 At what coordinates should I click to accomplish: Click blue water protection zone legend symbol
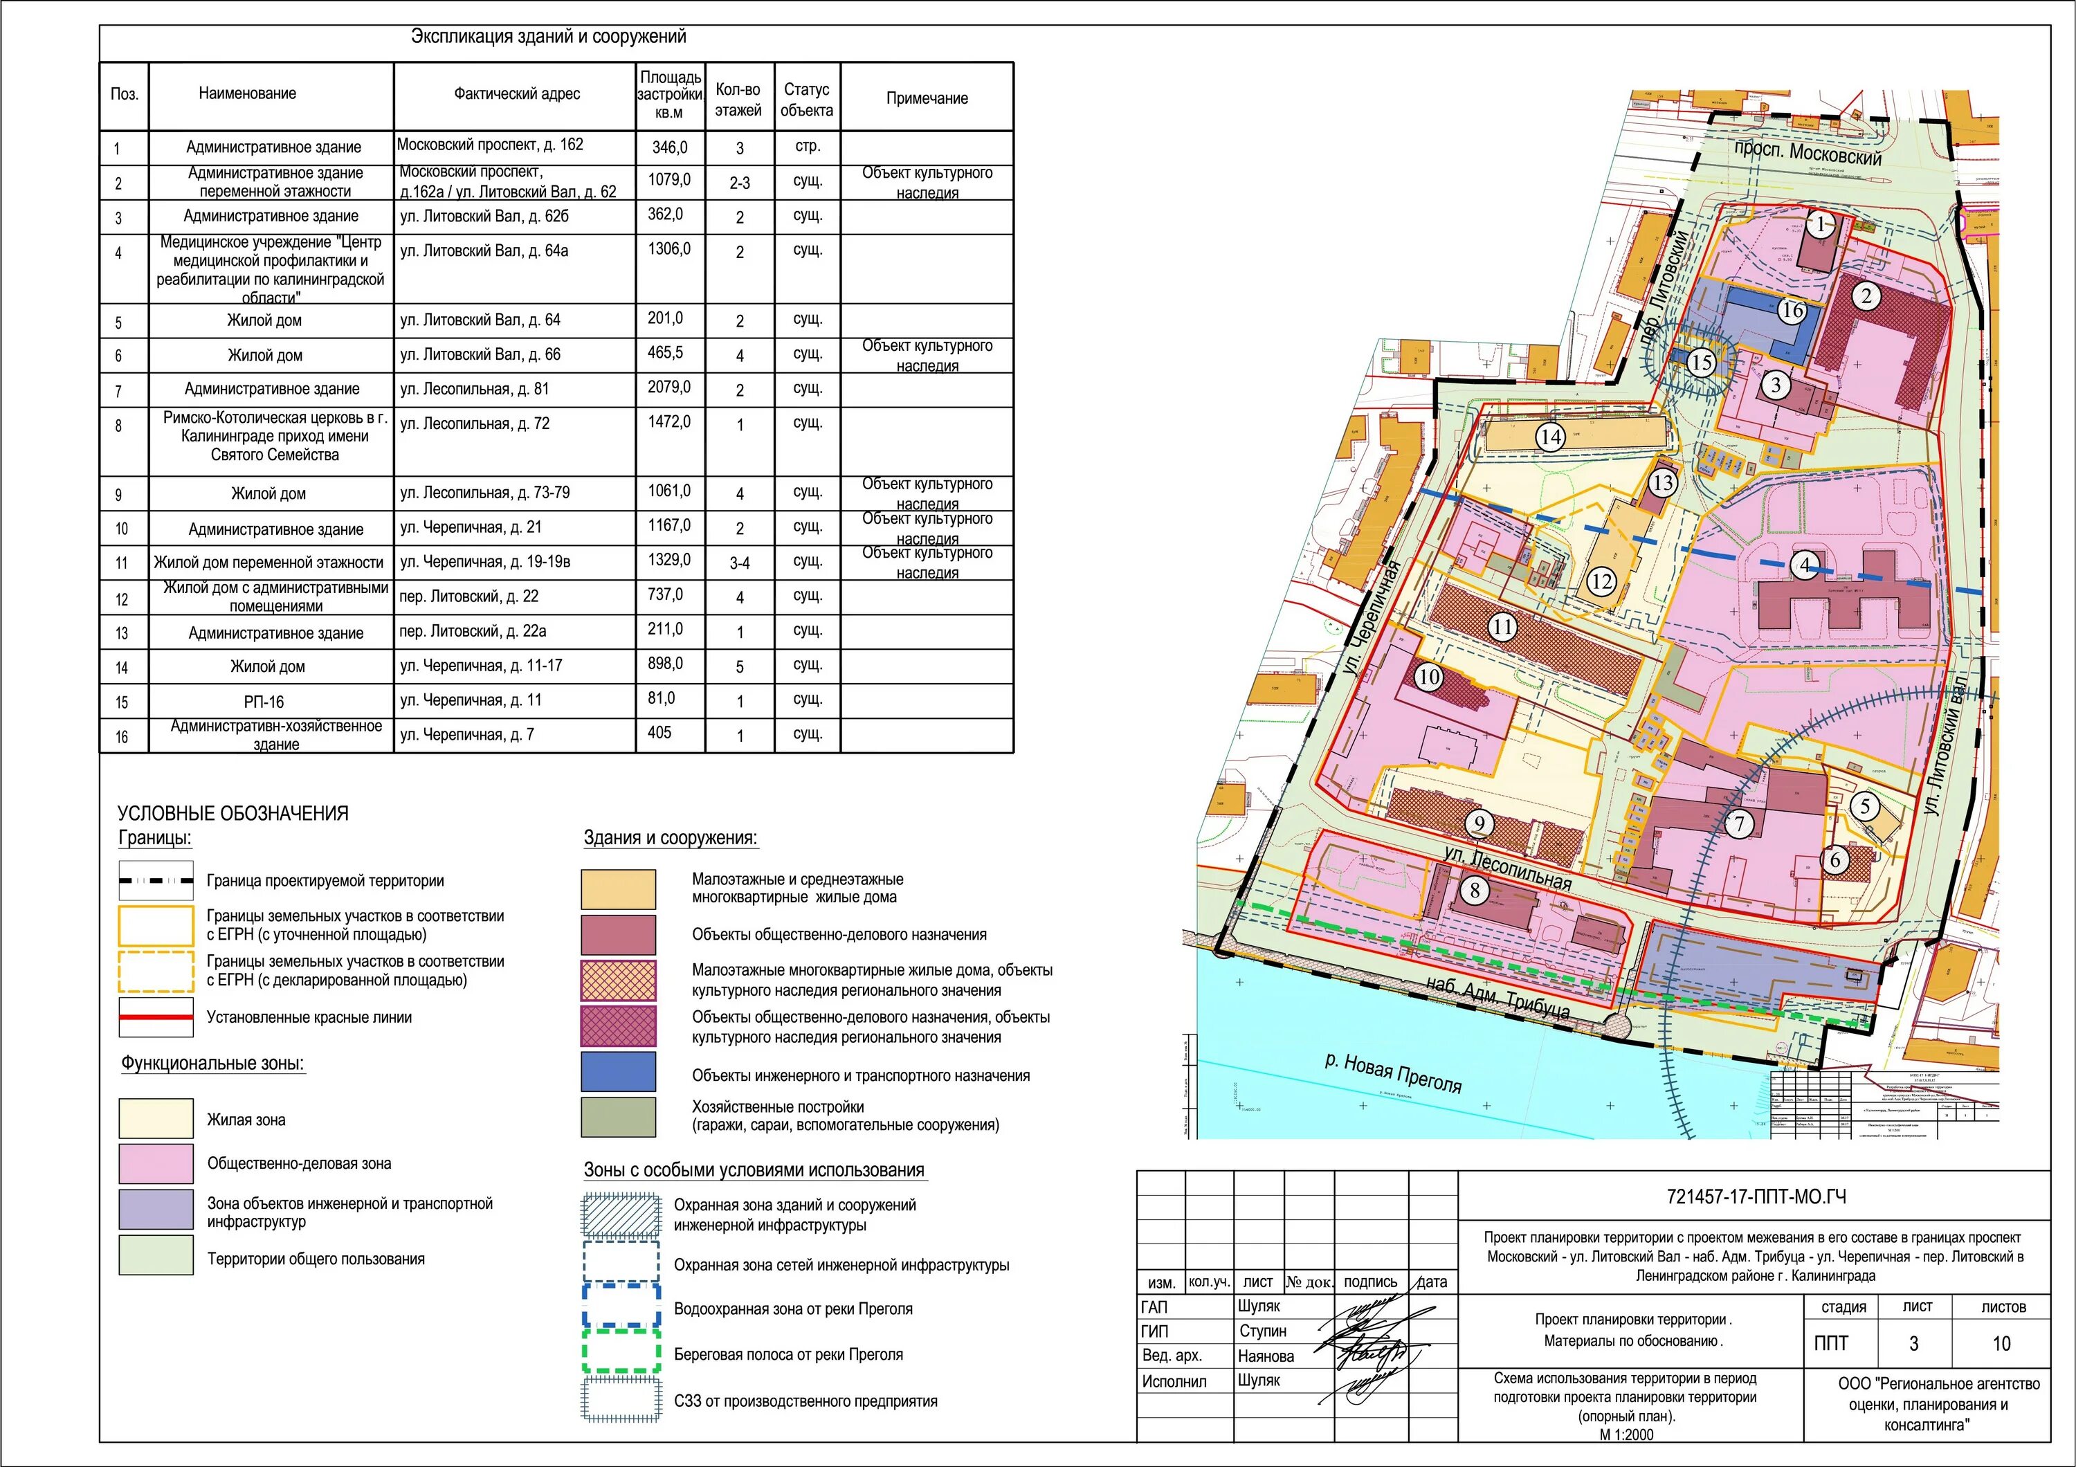(621, 1307)
